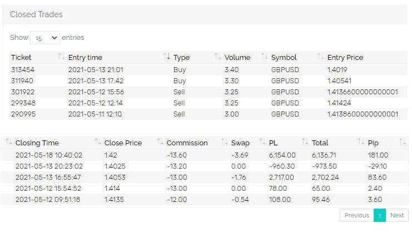412x233 pixels.
Task: Sort by Closing Time arrows
Action: point(98,143)
